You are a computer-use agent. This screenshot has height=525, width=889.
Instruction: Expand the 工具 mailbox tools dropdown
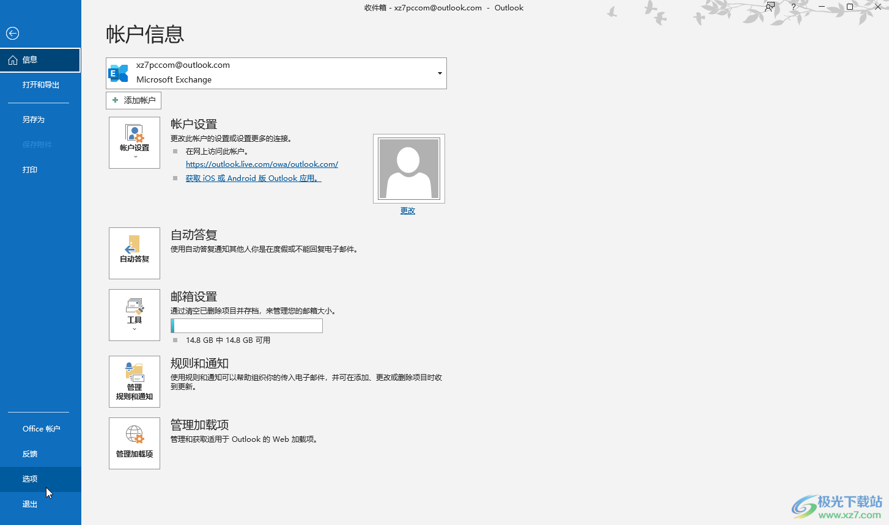point(135,315)
